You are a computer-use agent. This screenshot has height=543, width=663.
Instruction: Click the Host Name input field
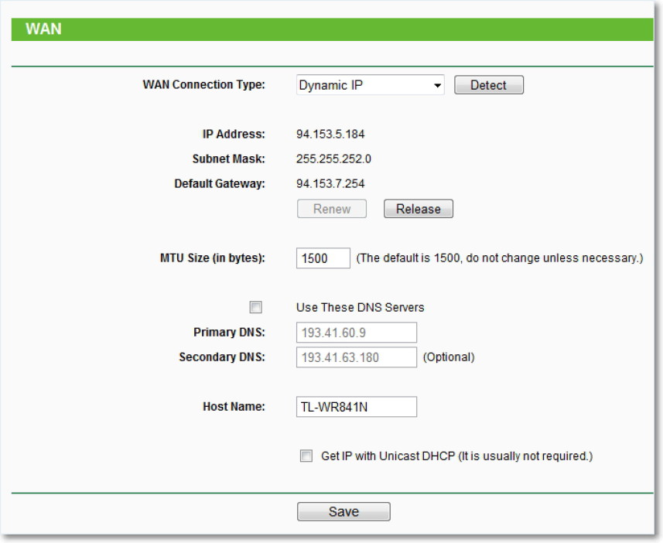357,407
